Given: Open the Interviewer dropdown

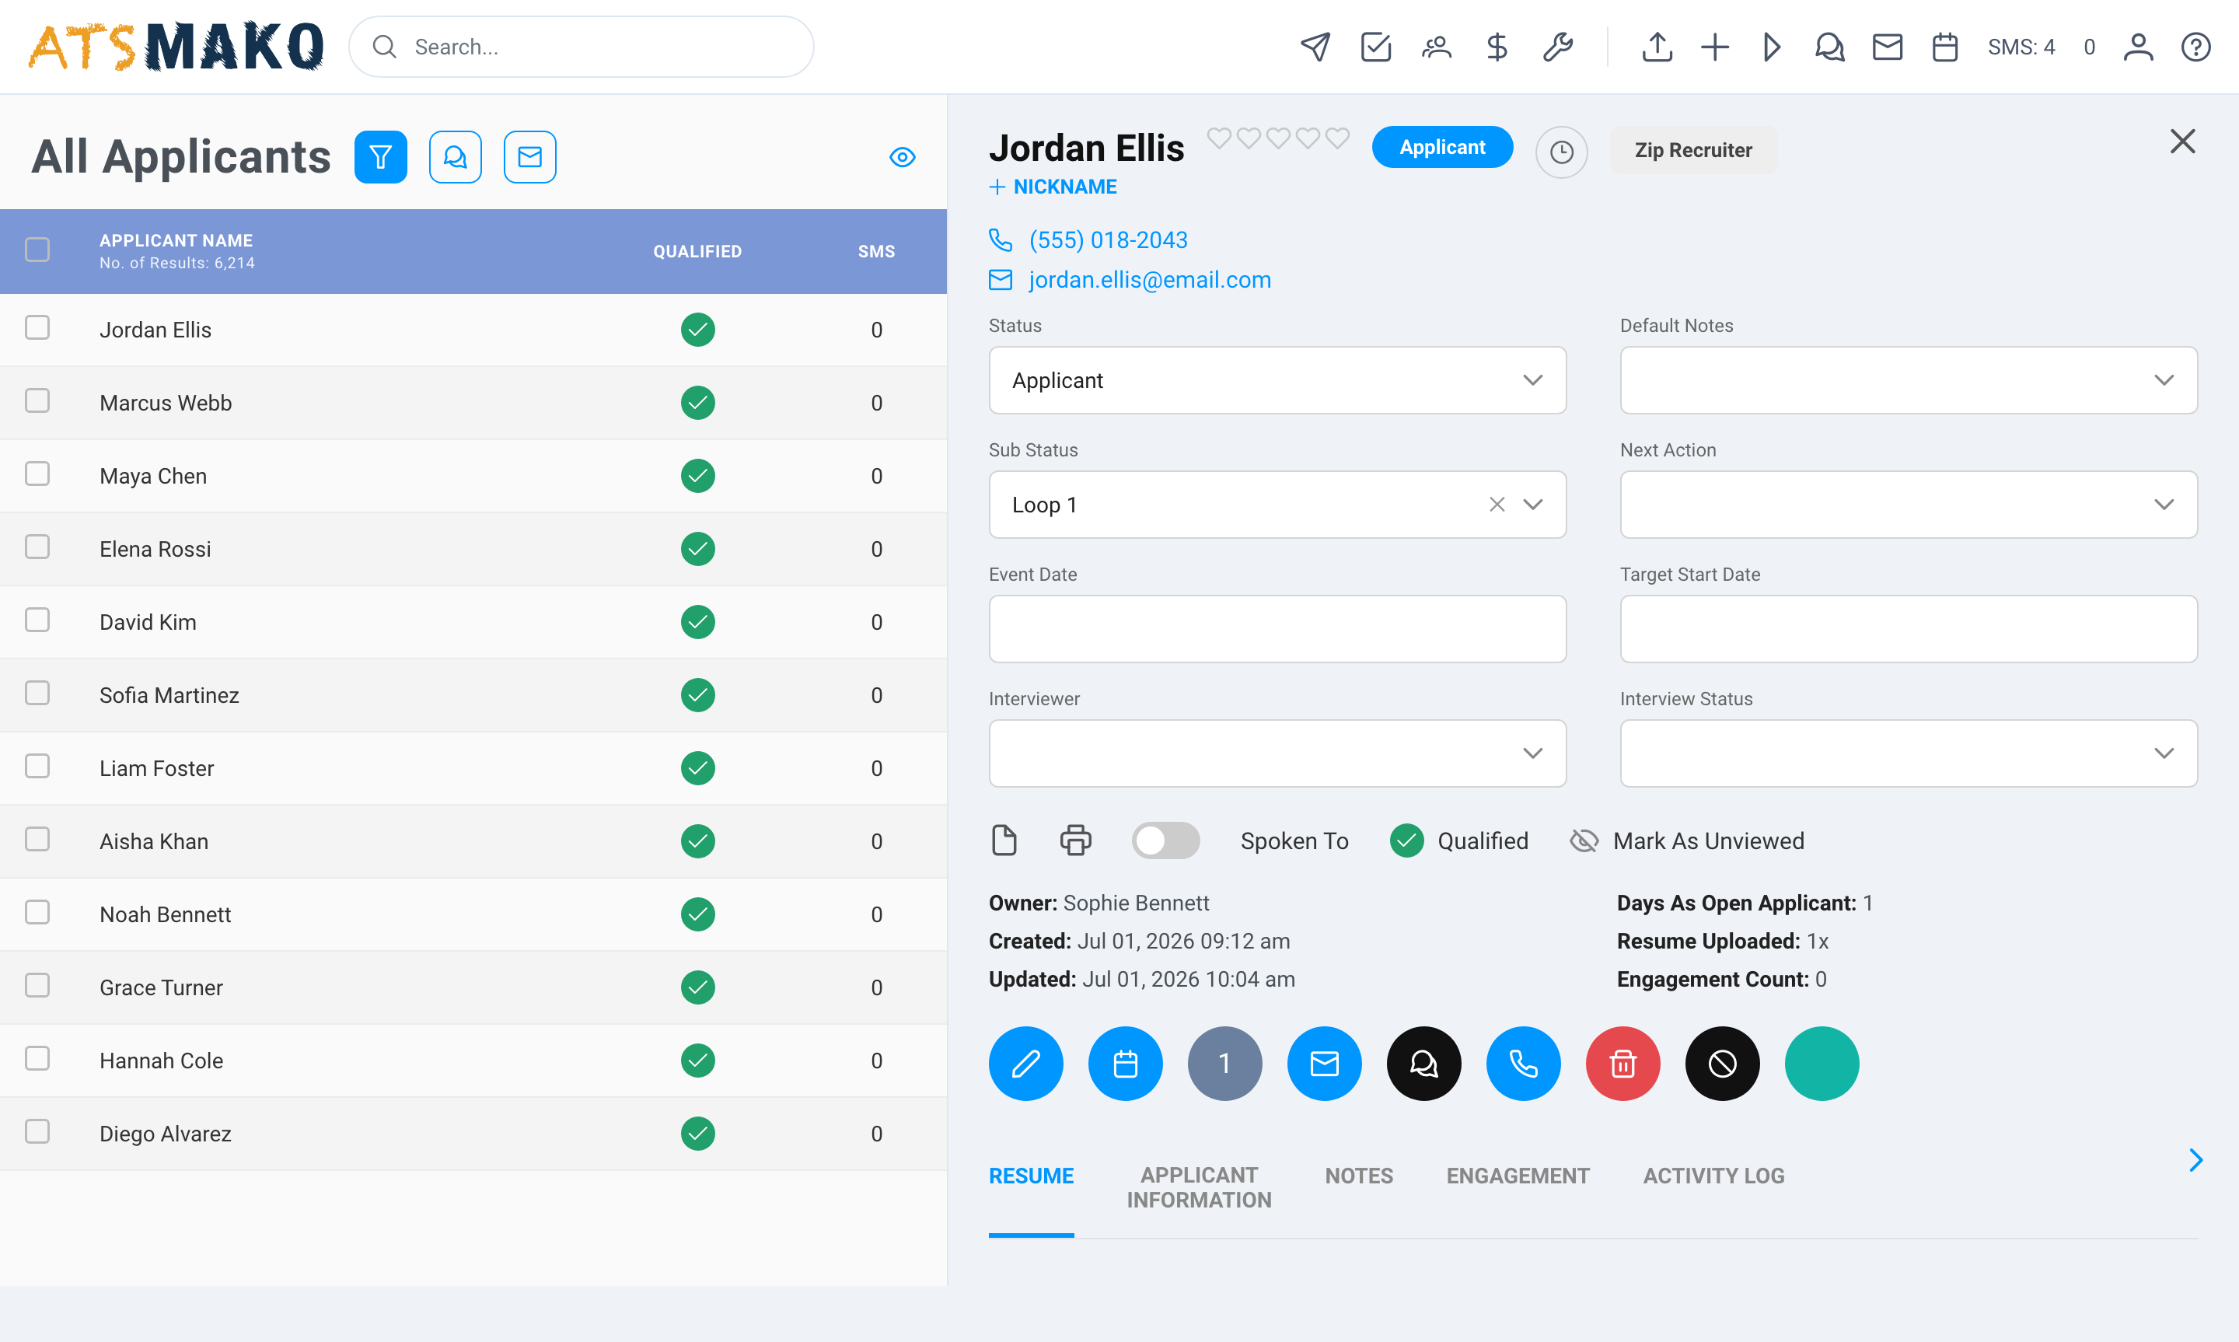Looking at the screenshot, I should coord(1277,753).
